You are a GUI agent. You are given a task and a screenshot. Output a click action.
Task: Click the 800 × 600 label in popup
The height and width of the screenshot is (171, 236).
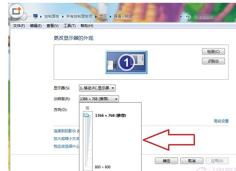[103, 167]
